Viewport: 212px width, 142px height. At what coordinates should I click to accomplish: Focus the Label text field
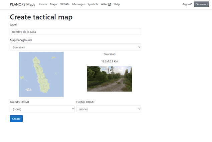click(x=75, y=32)
